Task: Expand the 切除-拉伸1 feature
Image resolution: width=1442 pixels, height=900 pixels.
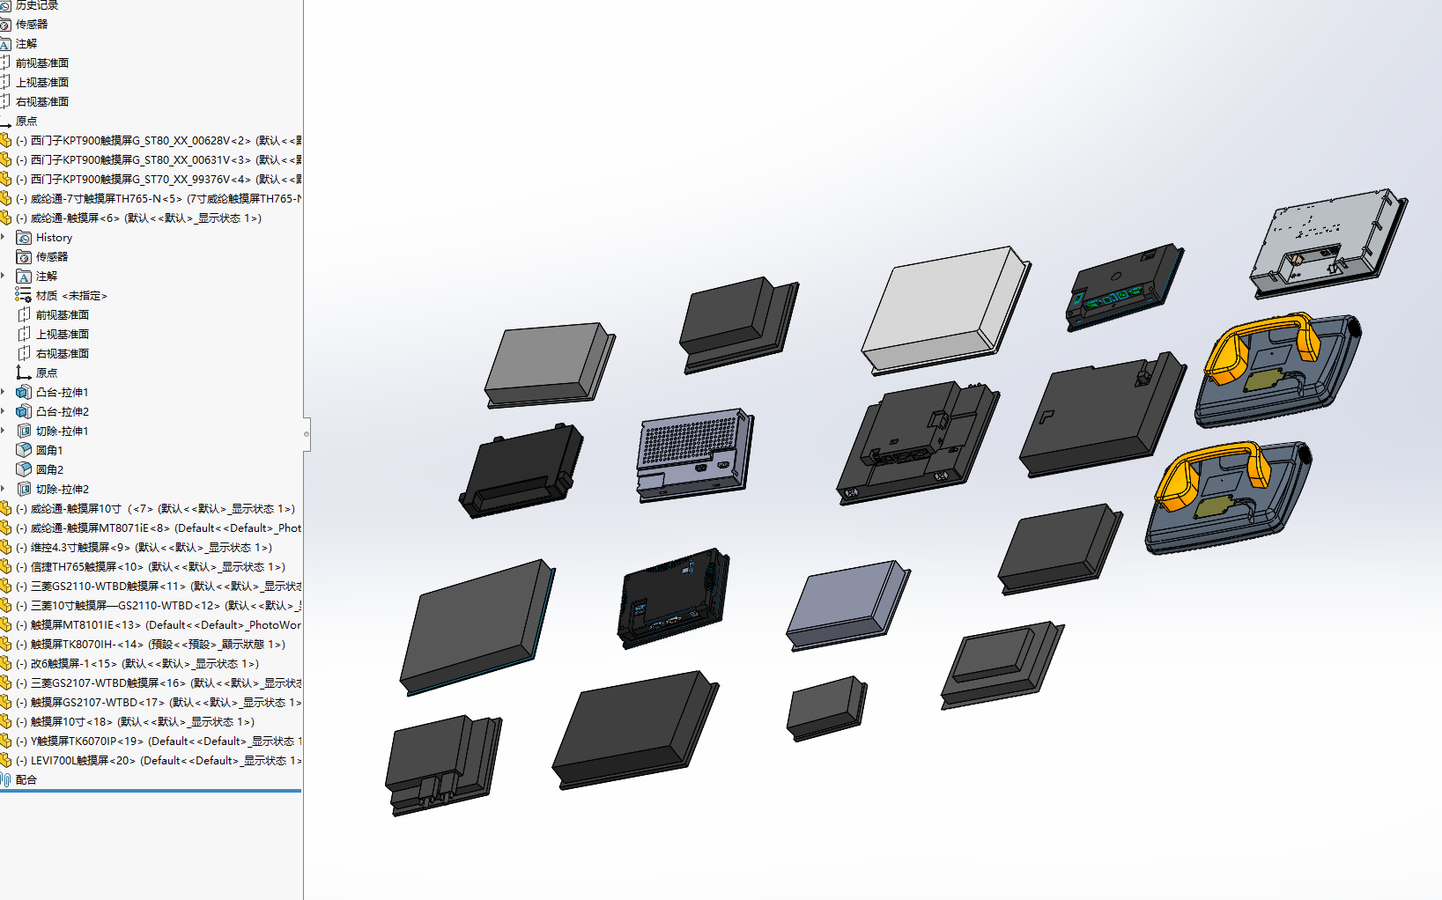Action: click(x=4, y=432)
